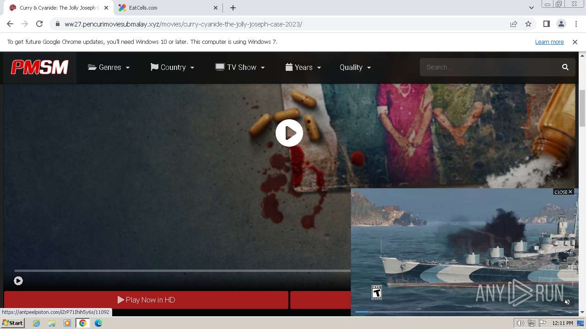Click the address bar URL

click(183, 24)
